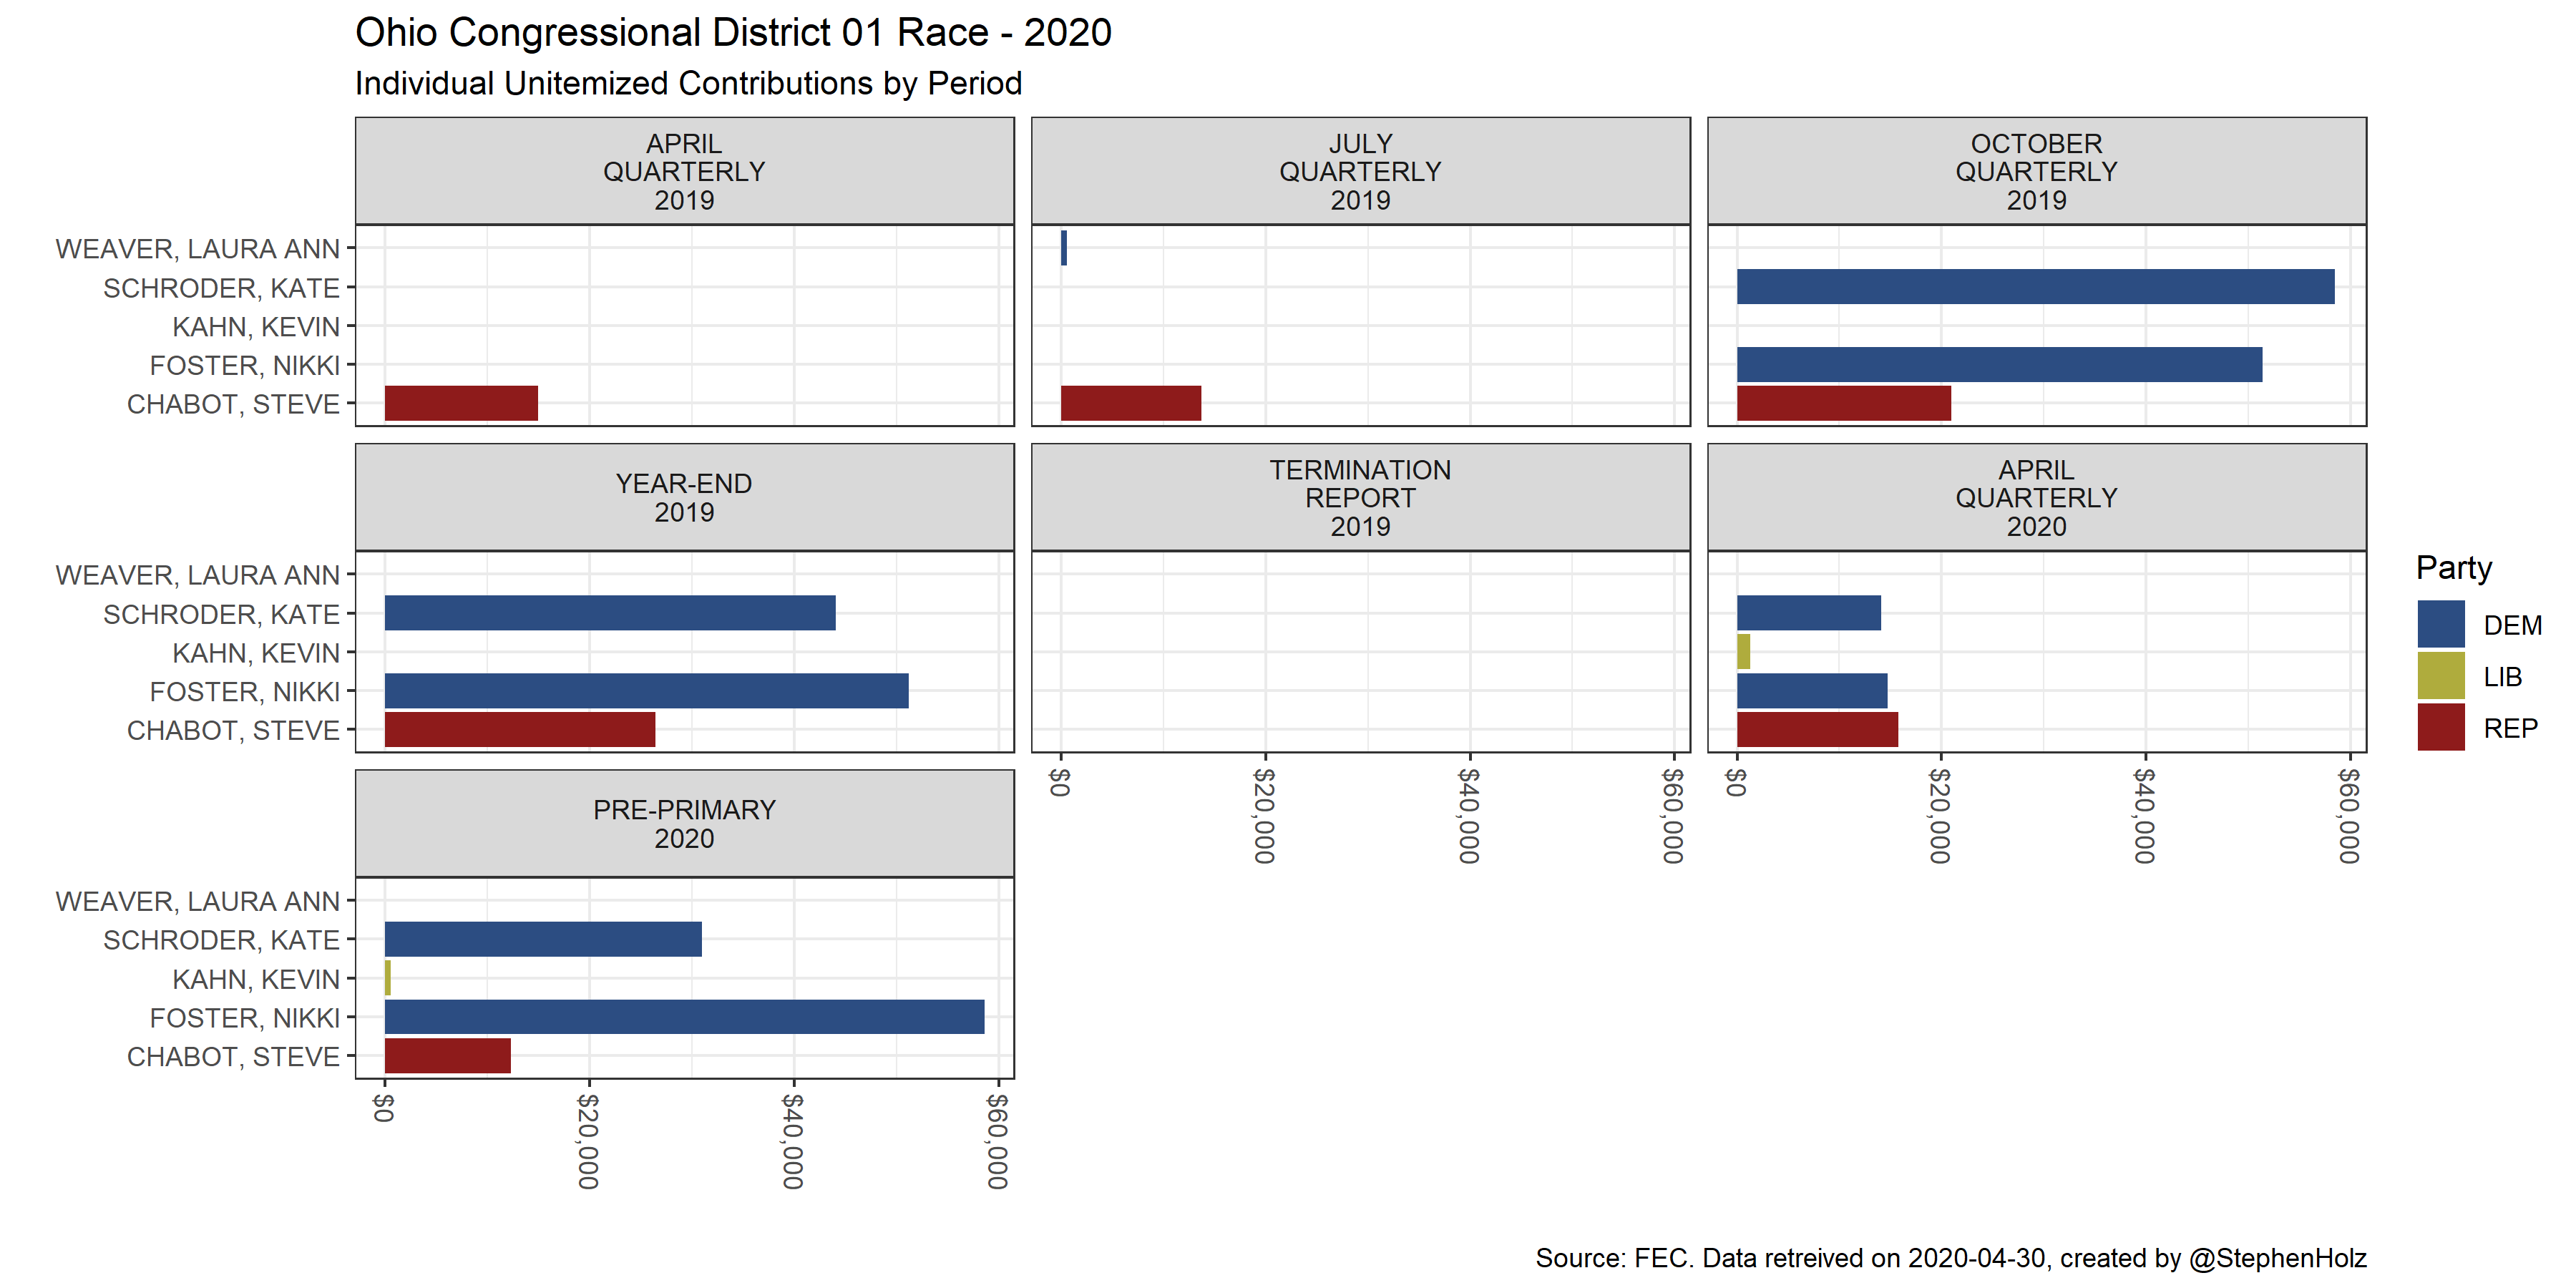The height and width of the screenshot is (1288, 2576).
Task: Click Weaver's small bar in July Quarterly 2019
Action: [x=1064, y=248]
